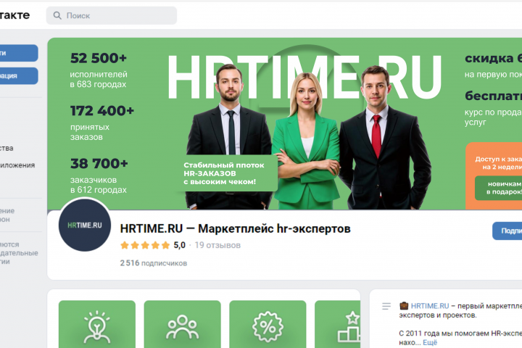Click the sidebar text ending 'дательные'
The width and height of the screenshot is (522, 348).
[19, 253]
